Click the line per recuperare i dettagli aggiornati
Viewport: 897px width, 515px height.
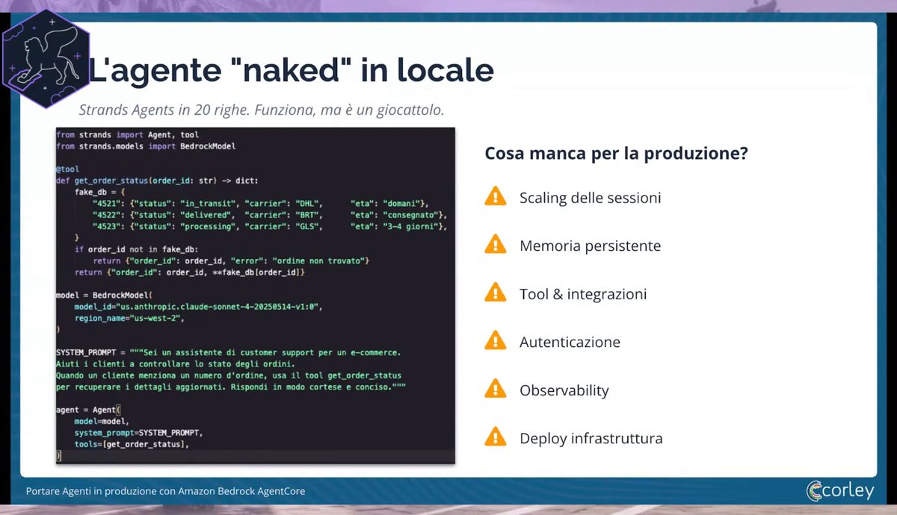click(231, 387)
